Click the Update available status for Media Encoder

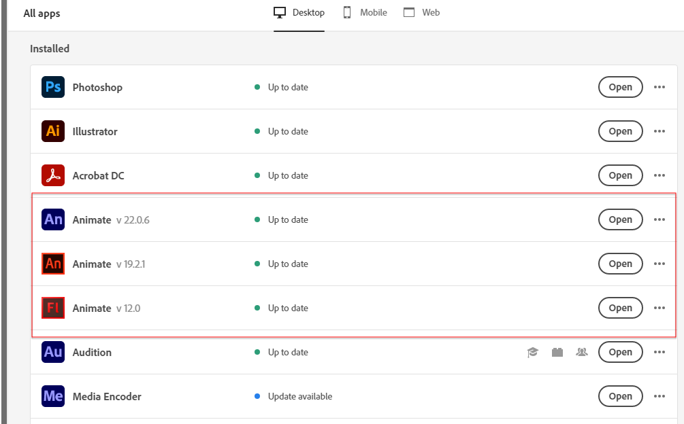tap(300, 396)
